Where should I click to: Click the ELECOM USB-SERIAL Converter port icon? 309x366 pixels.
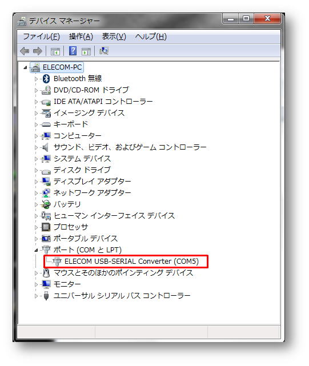57,262
